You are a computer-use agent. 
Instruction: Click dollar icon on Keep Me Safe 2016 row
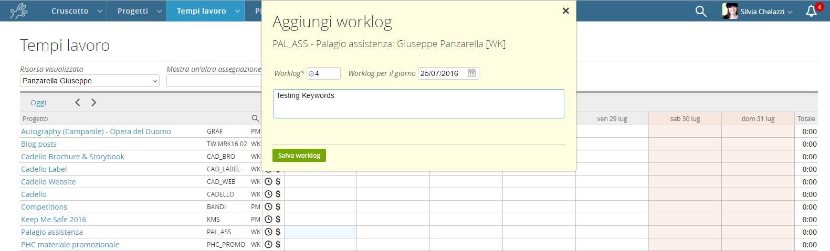pyautogui.click(x=278, y=220)
